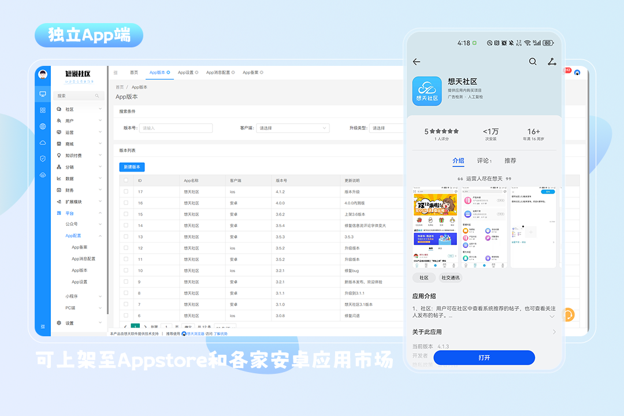Tap the share icon in the phone header
The image size is (624, 416).
click(x=552, y=61)
